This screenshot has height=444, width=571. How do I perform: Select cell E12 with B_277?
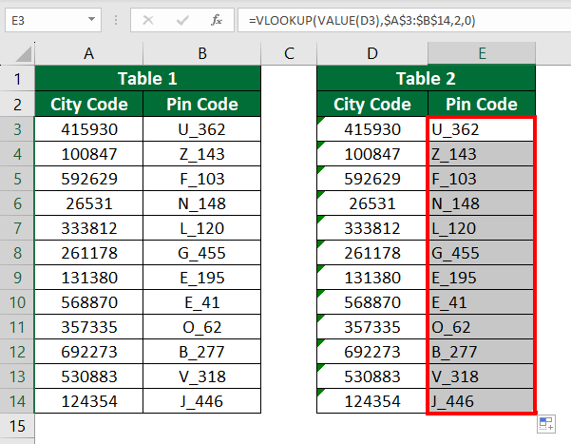point(482,352)
